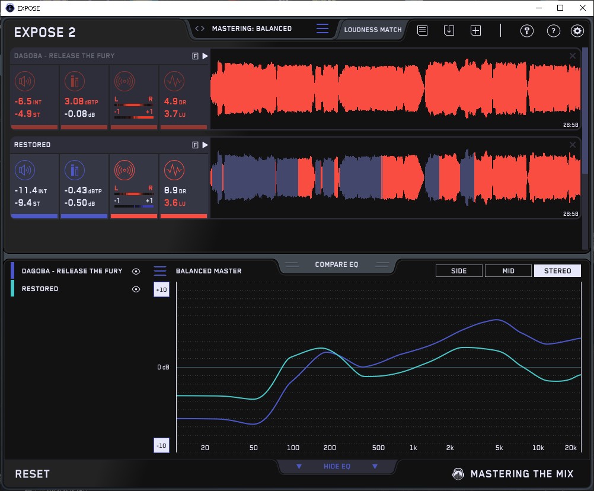Select the peak meter icon on the Dagoba track
This screenshot has height=491, width=594.
tap(75, 81)
